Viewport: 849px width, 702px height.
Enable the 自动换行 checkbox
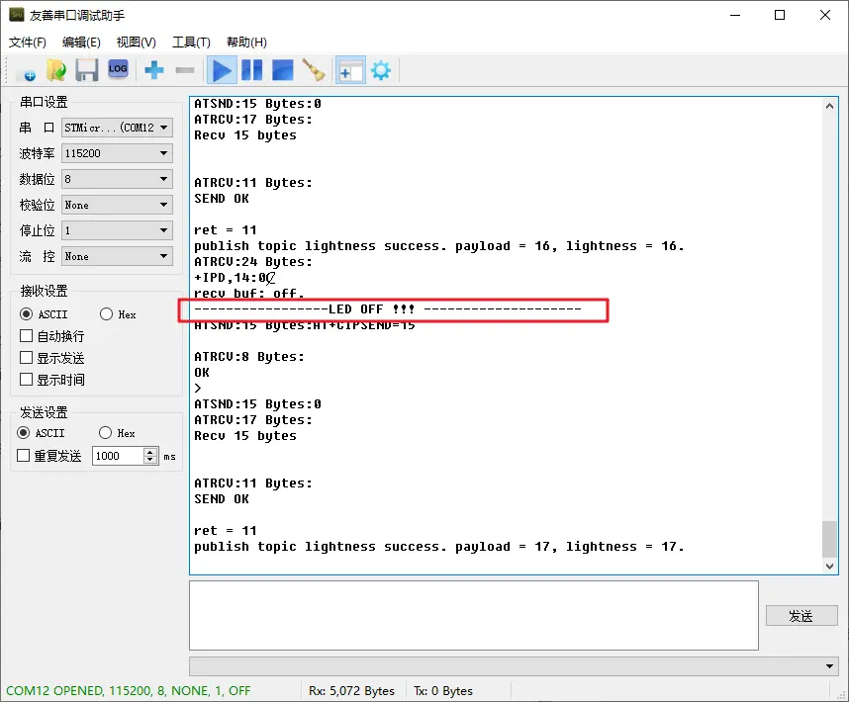click(x=26, y=336)
